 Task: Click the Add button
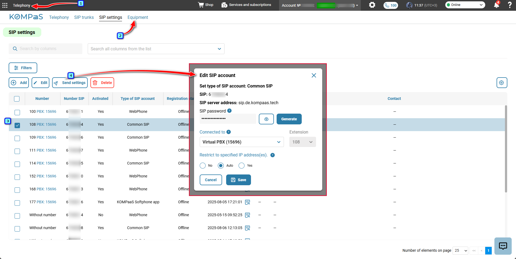(19, 83)
